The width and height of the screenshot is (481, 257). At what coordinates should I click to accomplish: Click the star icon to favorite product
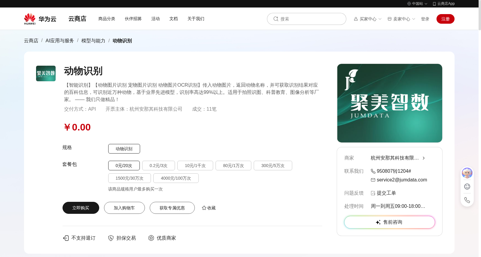(204, 208)
